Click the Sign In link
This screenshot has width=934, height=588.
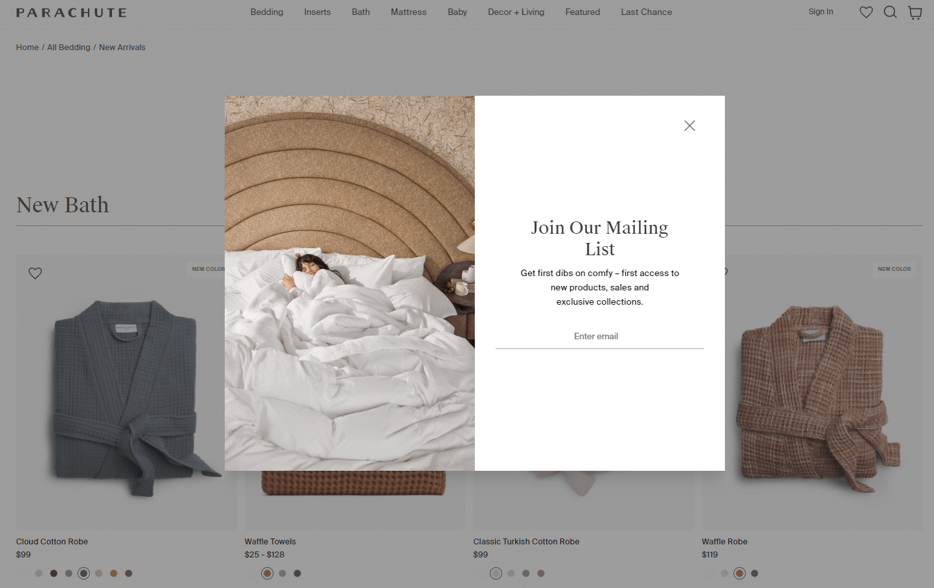pos(821,12)
